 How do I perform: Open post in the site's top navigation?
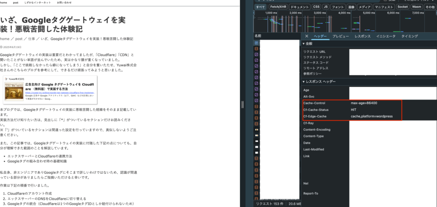16,3
